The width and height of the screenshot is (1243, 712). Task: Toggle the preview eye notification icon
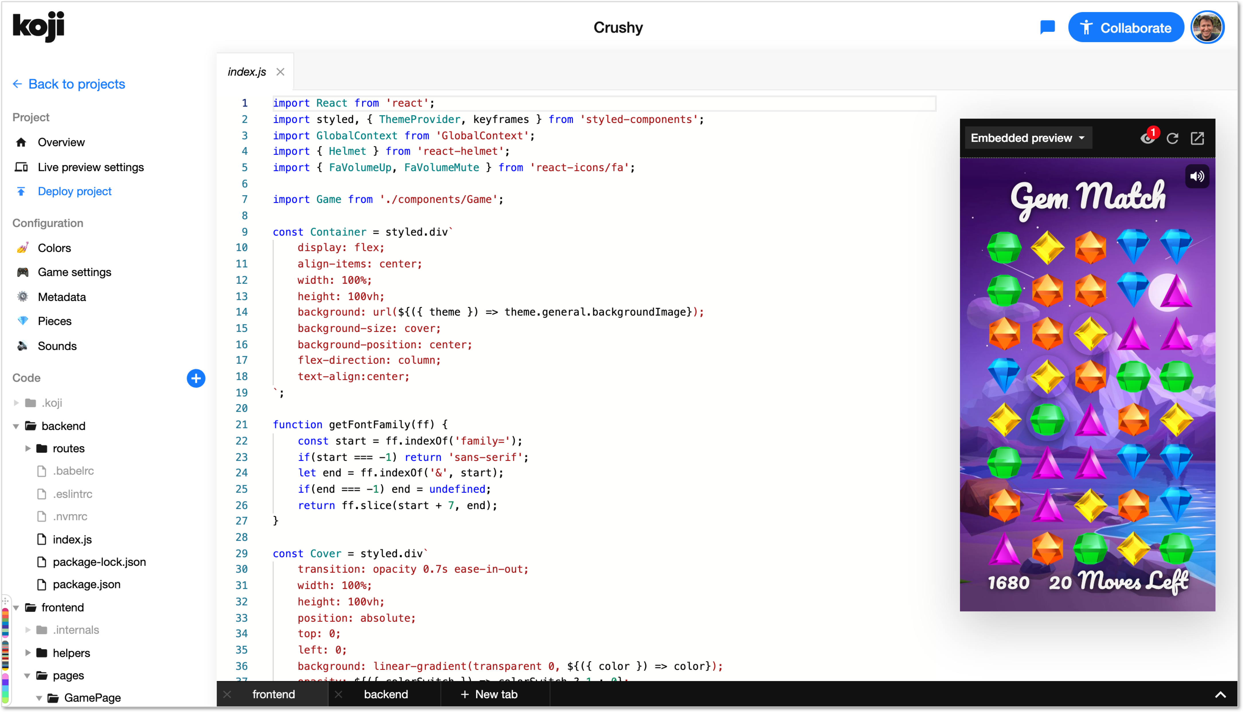(1147, 138)
